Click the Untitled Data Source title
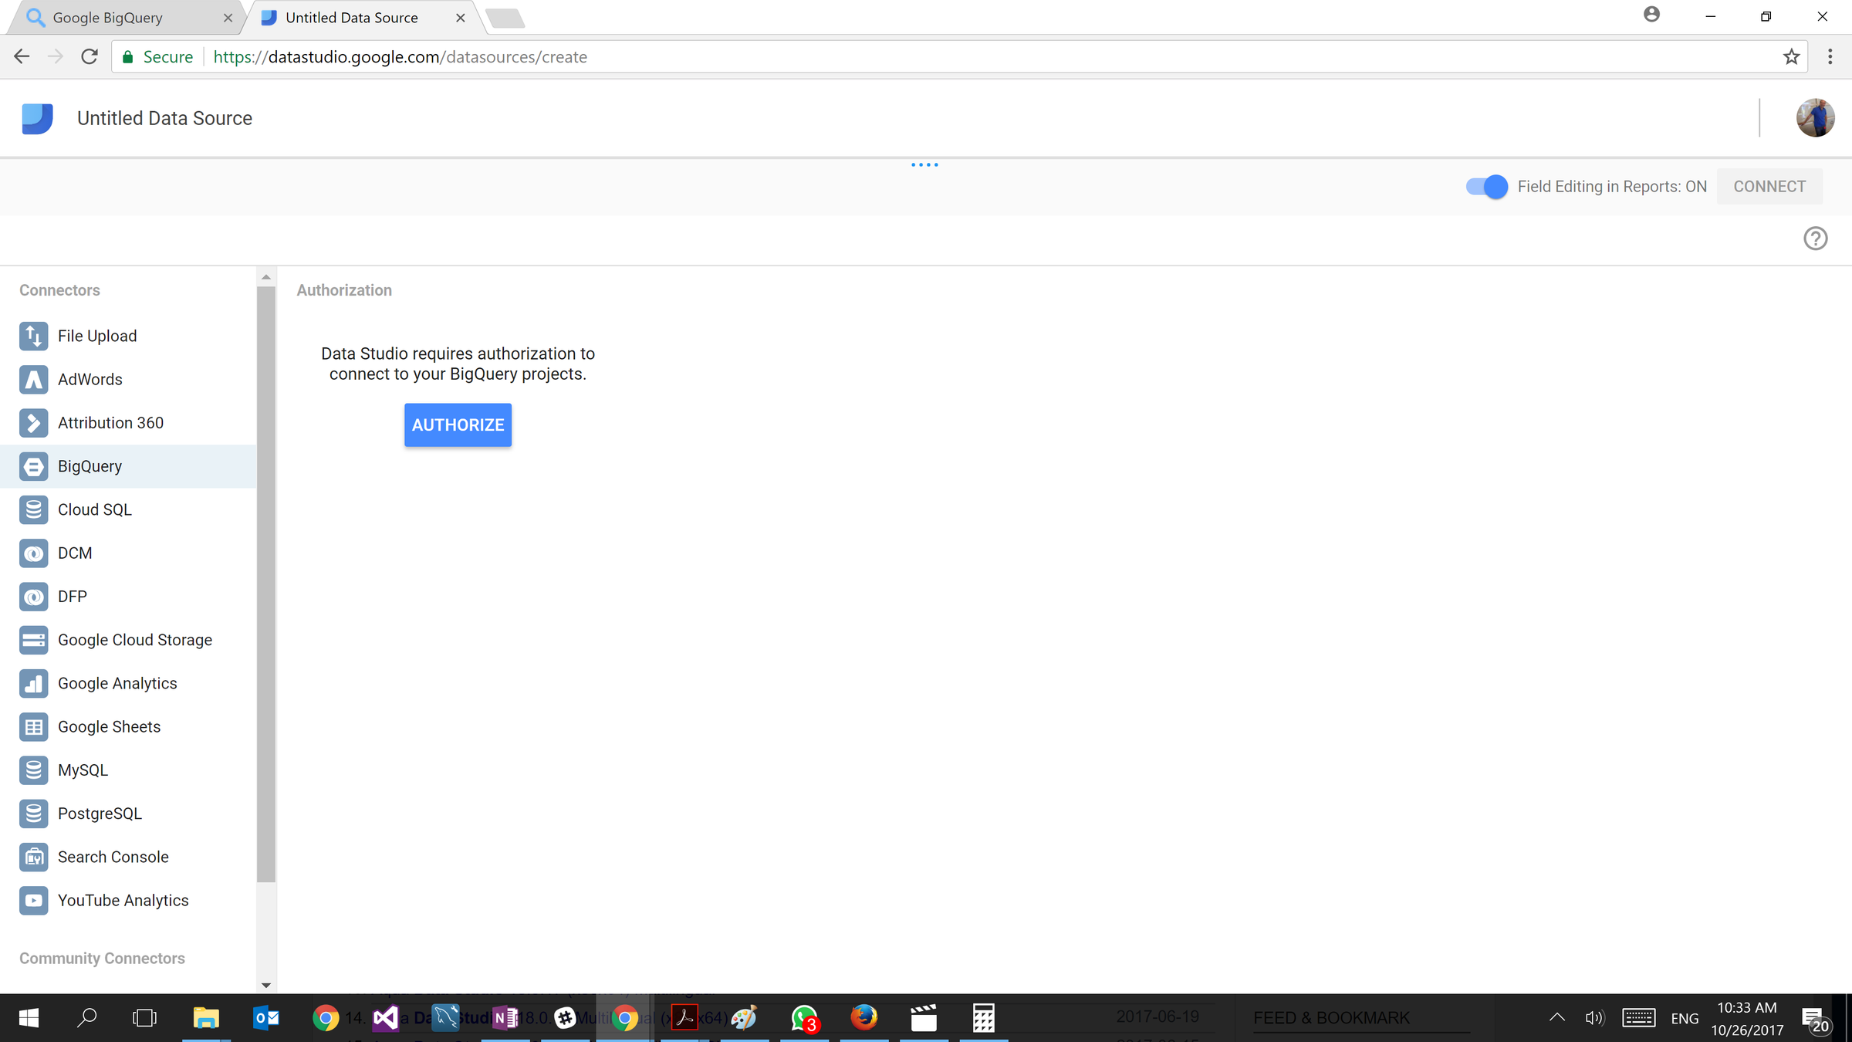Viewport: 1852px width, 1042px height. [164, 118]
